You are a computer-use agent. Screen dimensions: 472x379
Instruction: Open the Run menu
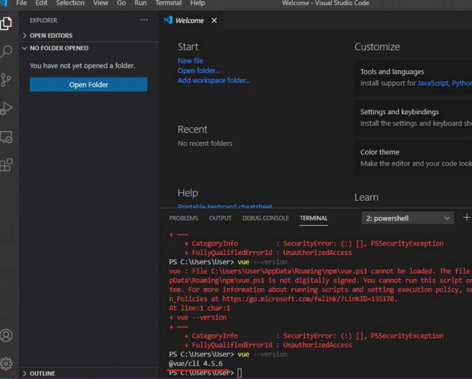[140, 3]
